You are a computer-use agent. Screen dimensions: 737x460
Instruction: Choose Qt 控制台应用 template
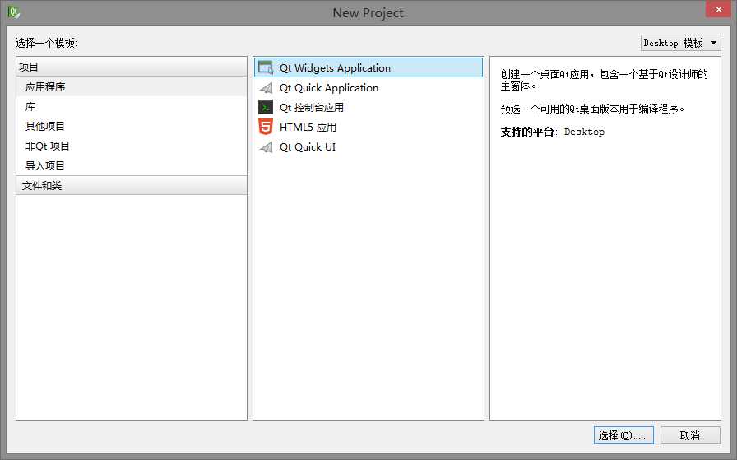click(x=368, y=108)
